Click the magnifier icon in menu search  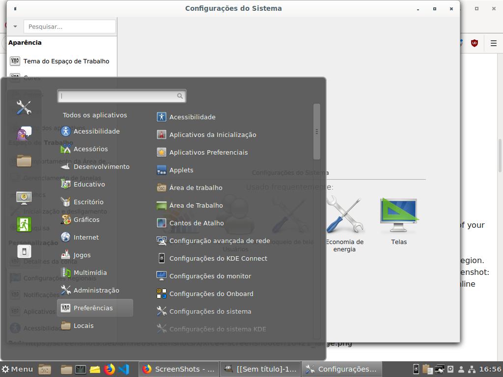(x=180, y=96)
